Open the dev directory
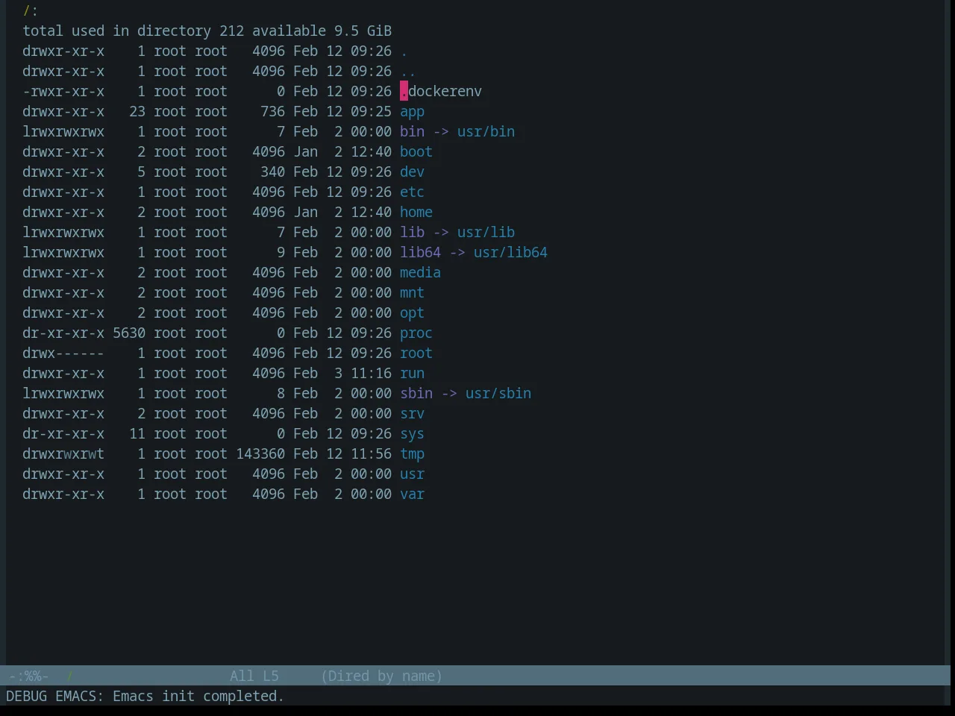955x716 pixels. point(412,172)
